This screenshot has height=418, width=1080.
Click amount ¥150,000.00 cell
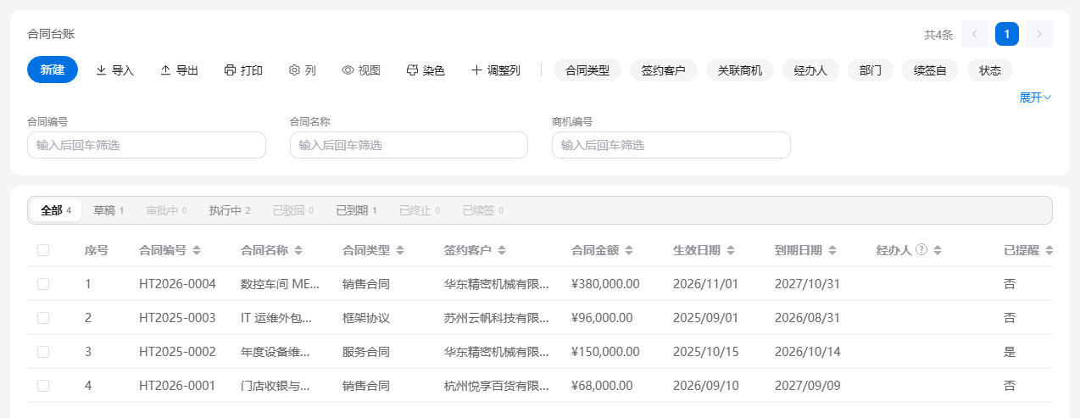pos(605,352)
